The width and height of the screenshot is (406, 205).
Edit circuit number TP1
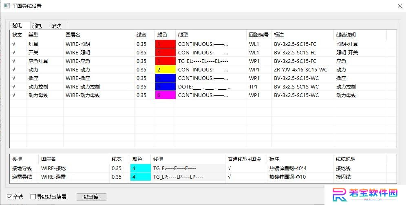(x=253, y=86)
